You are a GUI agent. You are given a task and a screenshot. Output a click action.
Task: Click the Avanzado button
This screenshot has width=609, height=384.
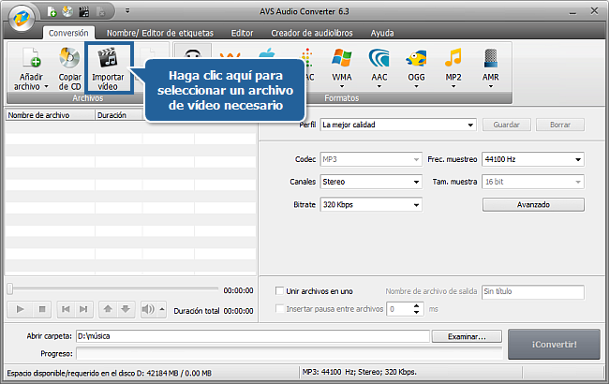click(532, 203)
